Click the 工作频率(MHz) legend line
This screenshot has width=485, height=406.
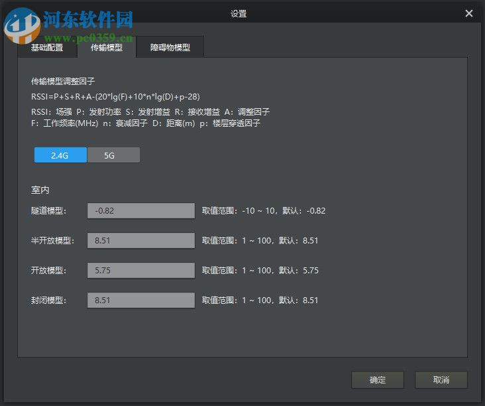coord(146,123)
